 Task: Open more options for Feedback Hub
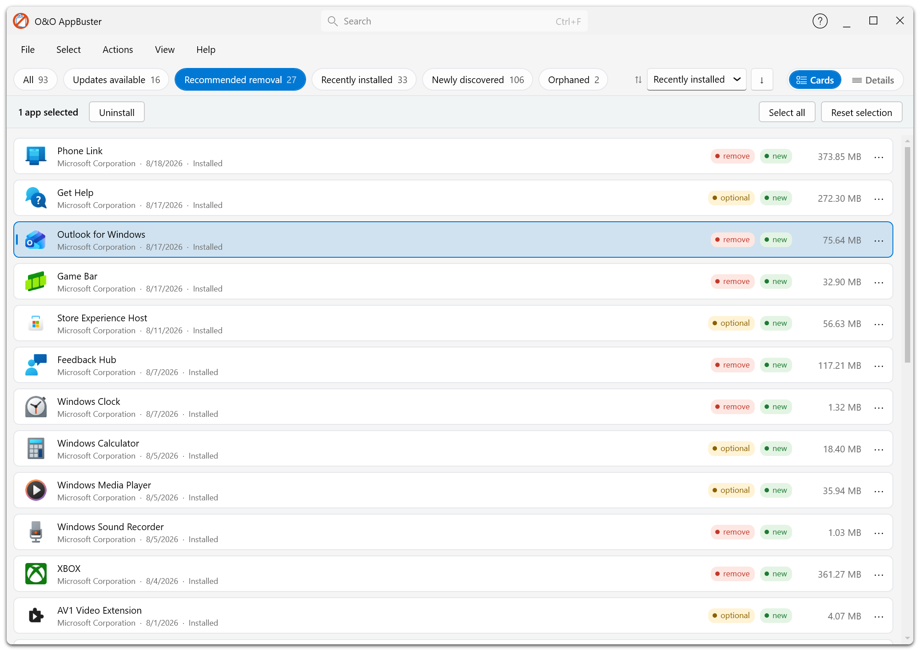tap(879, 366)
